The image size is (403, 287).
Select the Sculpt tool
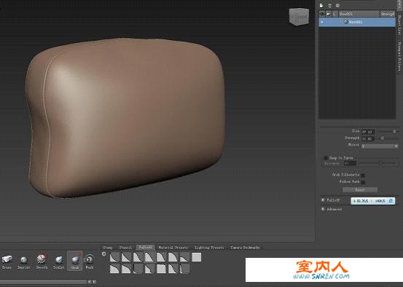pos(59,262)
